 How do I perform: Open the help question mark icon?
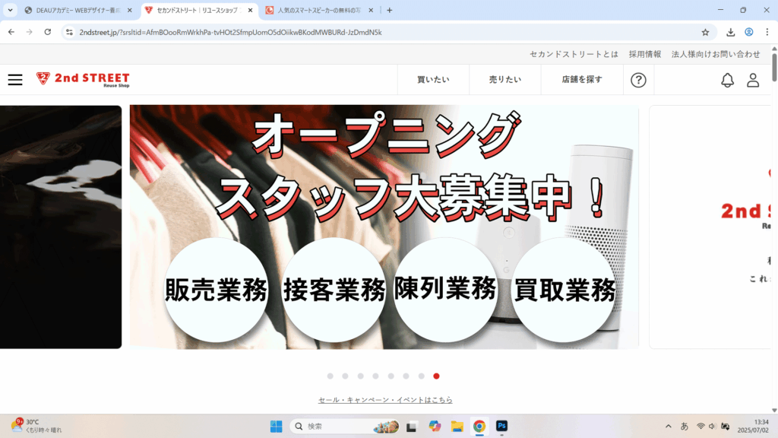point(639,80)
